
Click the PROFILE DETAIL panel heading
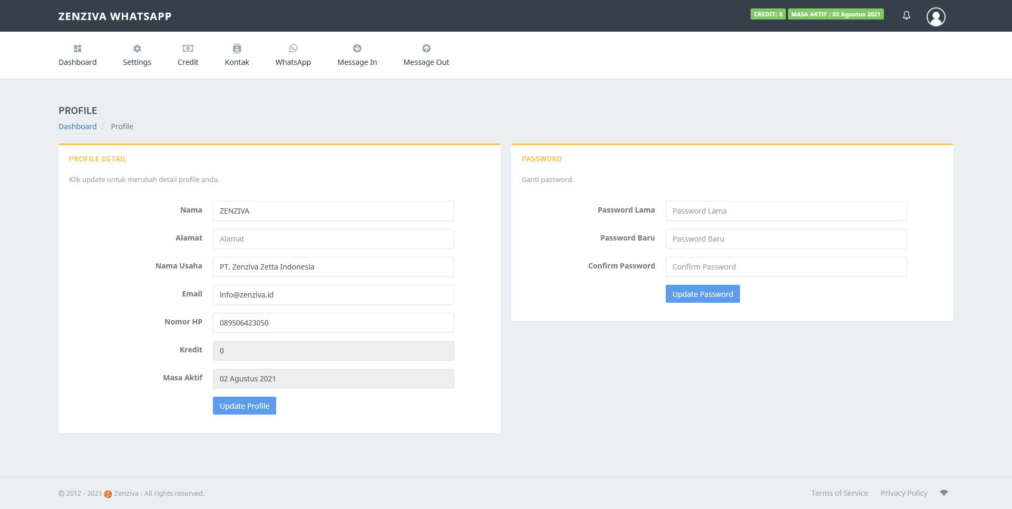tap(98, 159)
